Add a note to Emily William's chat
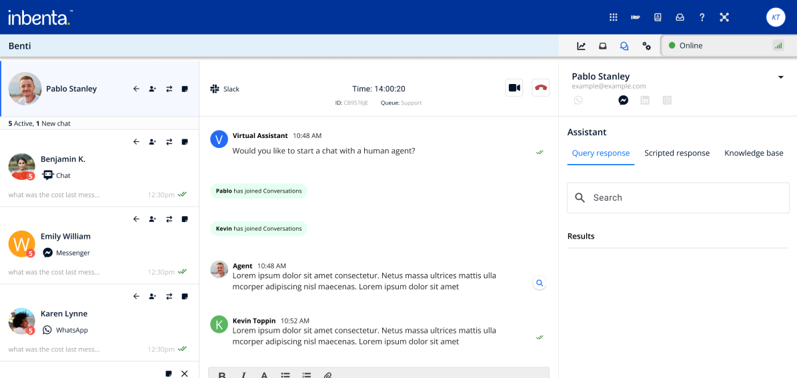Screen dimensions: 797x378 [x=185, y=219]
